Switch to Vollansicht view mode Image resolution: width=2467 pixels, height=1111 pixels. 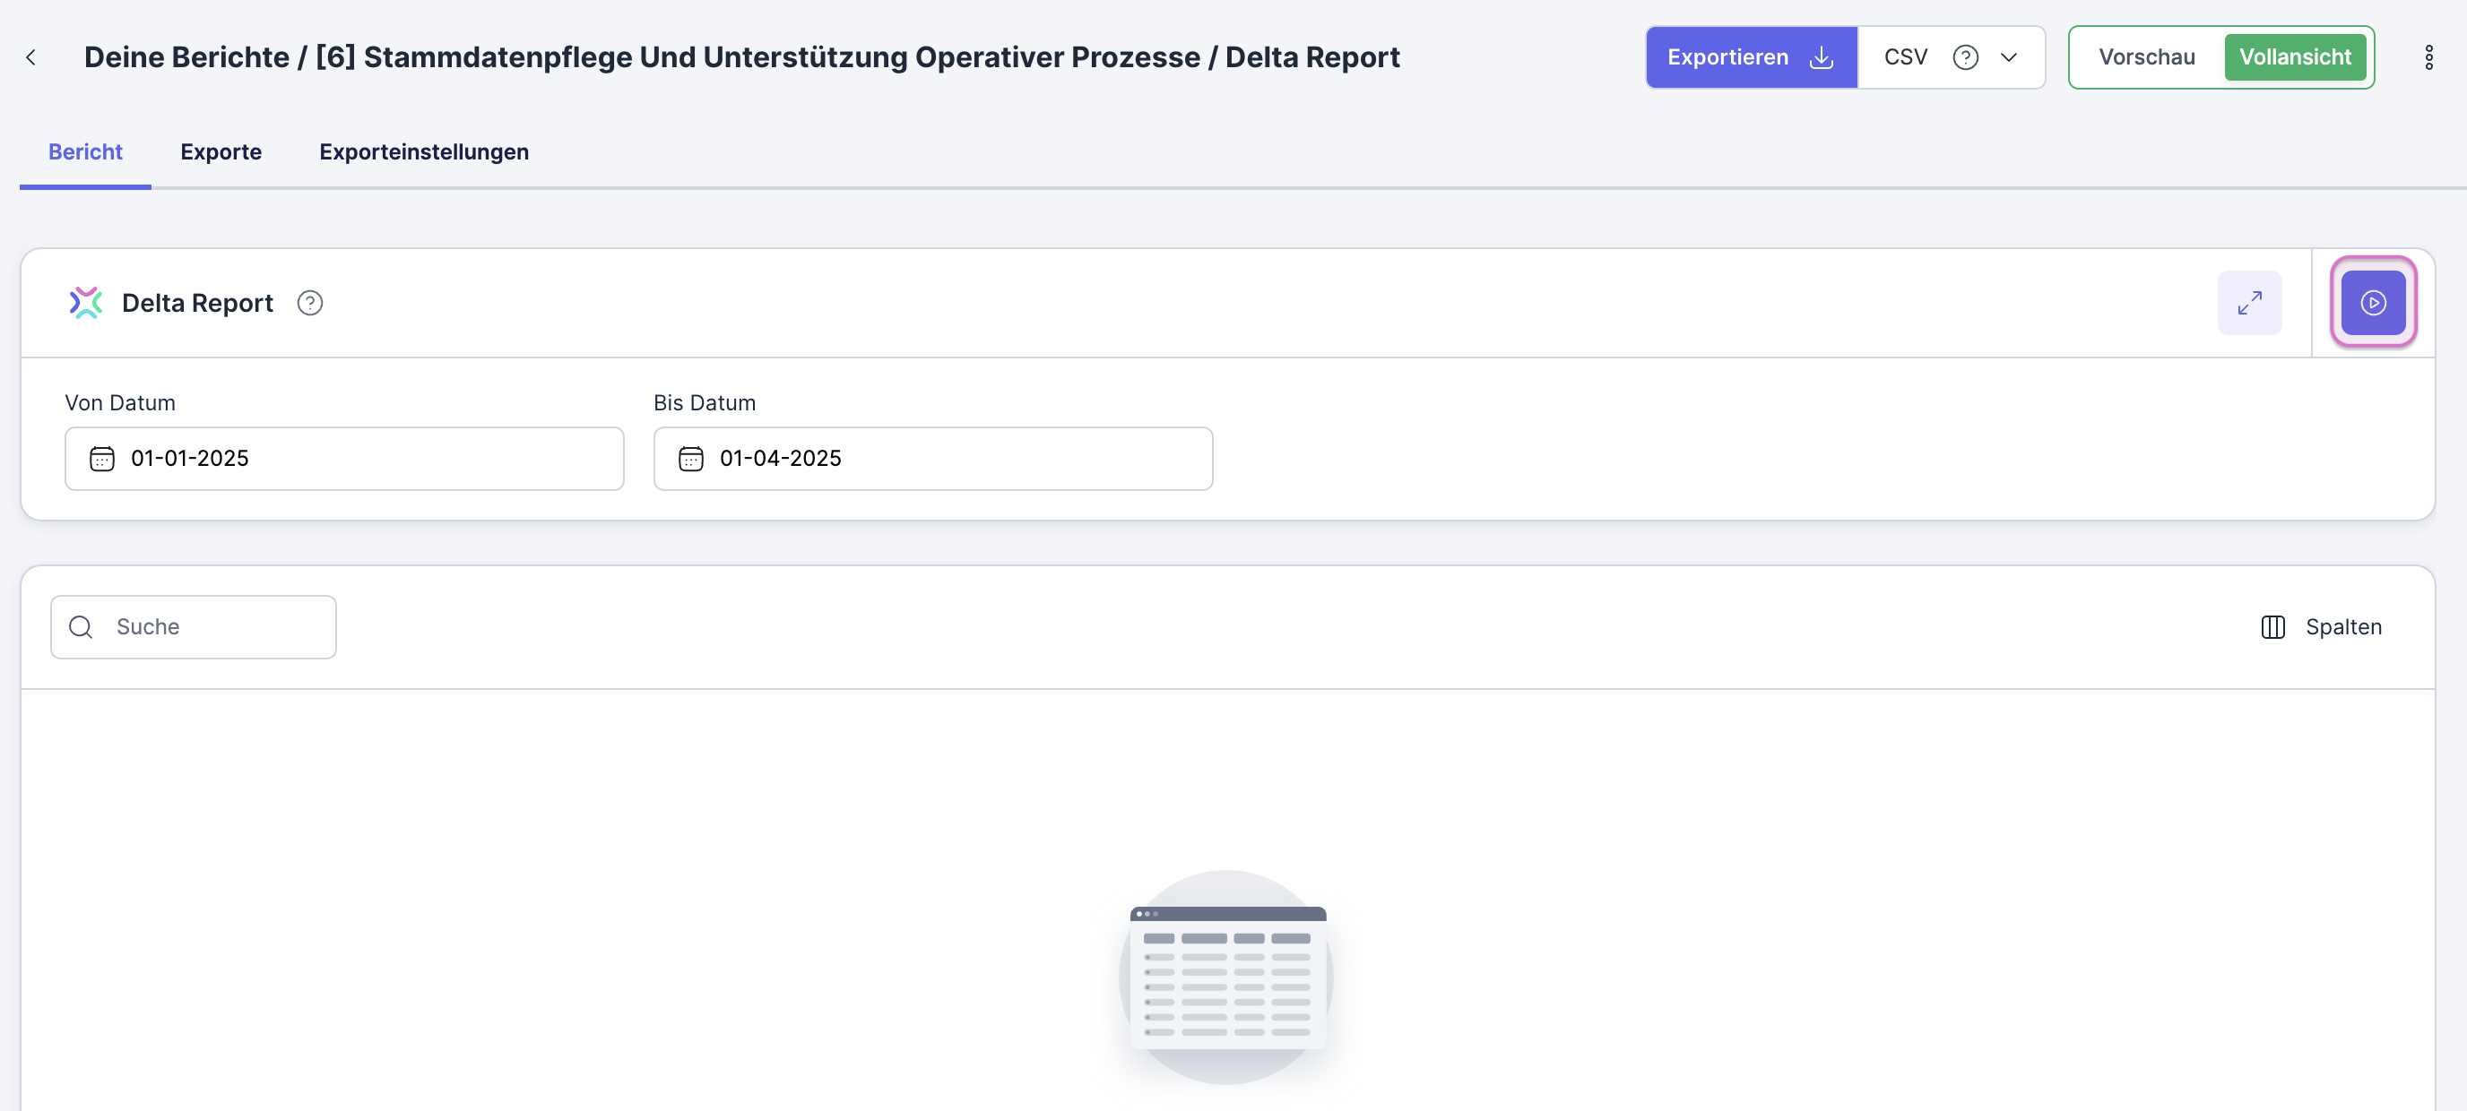(2294, 57)
